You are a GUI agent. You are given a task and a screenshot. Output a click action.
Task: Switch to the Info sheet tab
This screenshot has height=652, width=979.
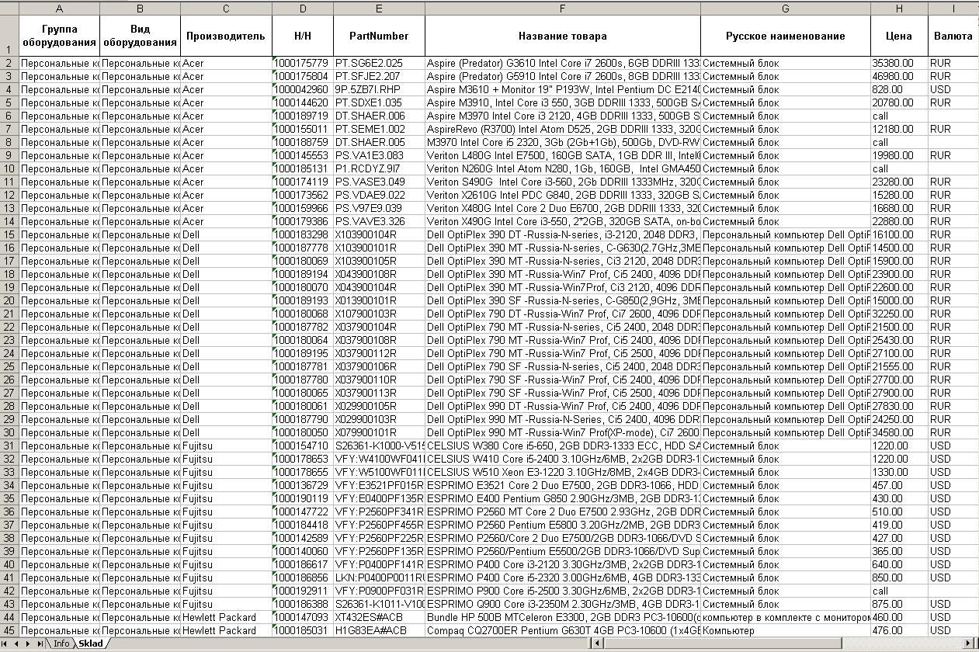coord(61,644)
